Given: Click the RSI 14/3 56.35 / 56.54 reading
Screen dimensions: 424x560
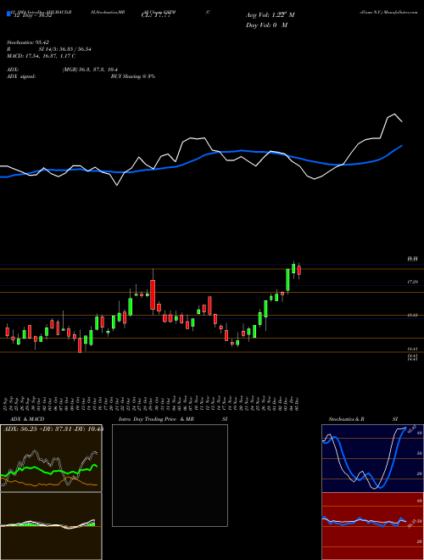Looking at the screenshot, I should pyautogui.click(x=49, y=49).
